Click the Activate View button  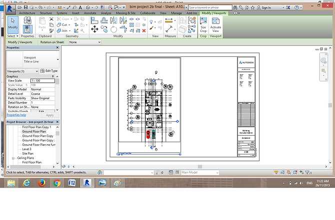click(215, 25)
